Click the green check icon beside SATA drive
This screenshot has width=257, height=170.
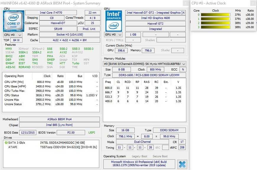pyautogui.click(x=6, y=142)
